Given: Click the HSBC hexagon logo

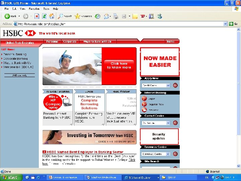Looking at the screenshot, I should [30, 33].
